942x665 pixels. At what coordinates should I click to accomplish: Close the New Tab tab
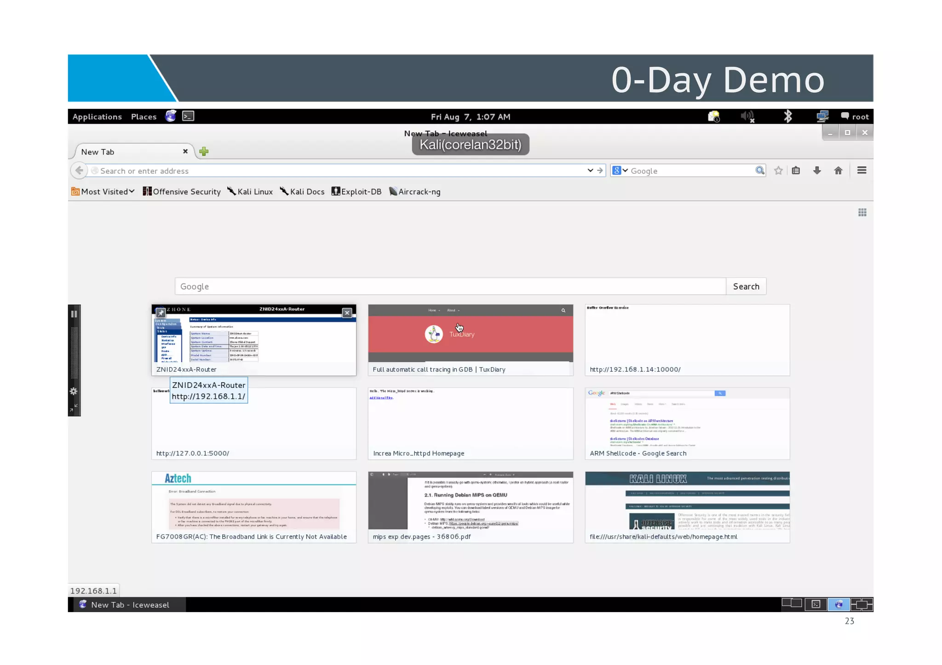tap(185, 151)
